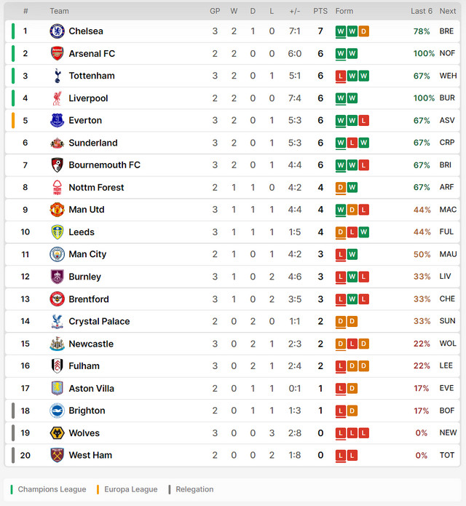
Task: Open the Man City badge icon
Action: point(57,254)
